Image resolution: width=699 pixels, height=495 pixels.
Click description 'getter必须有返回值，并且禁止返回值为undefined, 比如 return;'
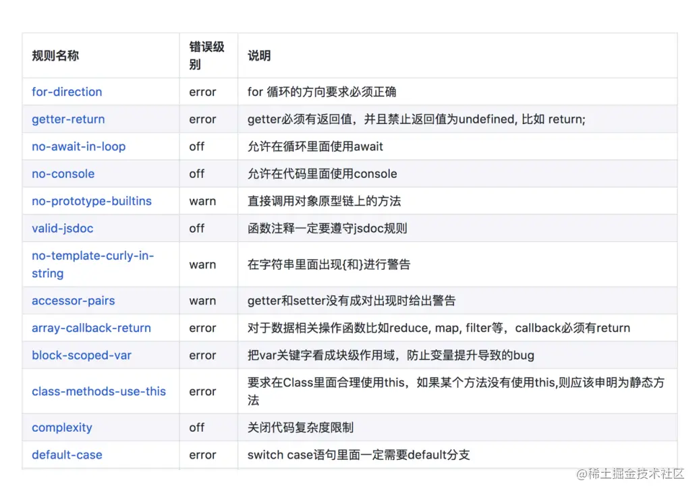coord(416,119)
